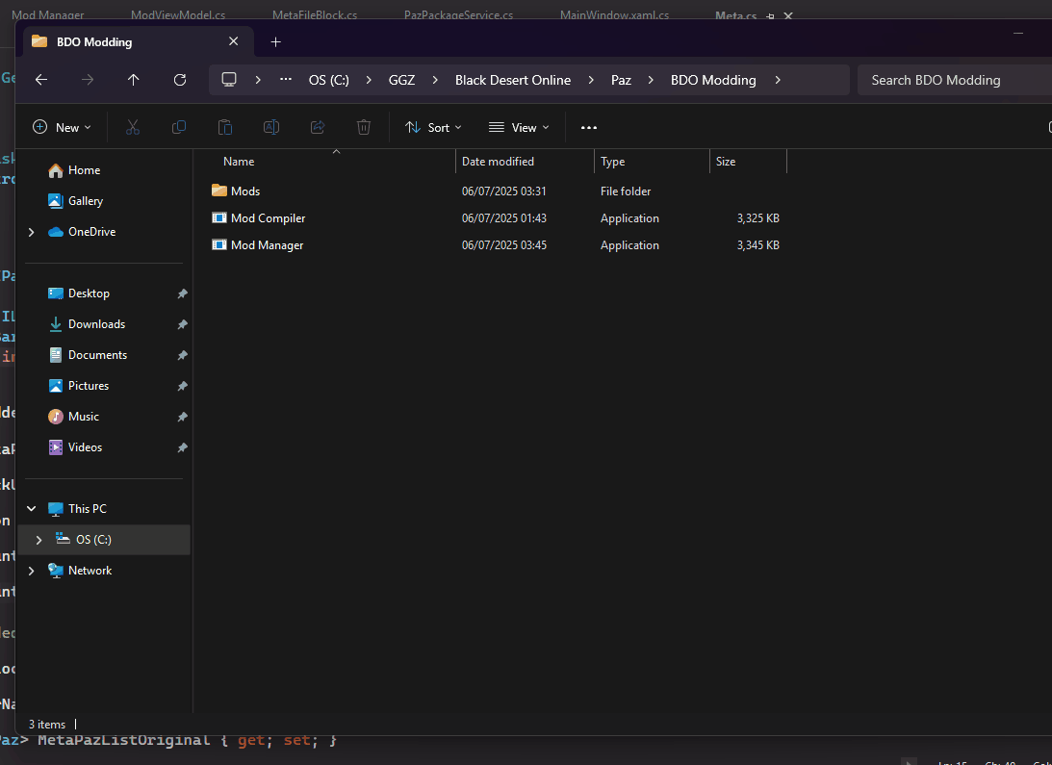
Task: Click the Paste clipboard icon
Action: (x=225, y=127)
